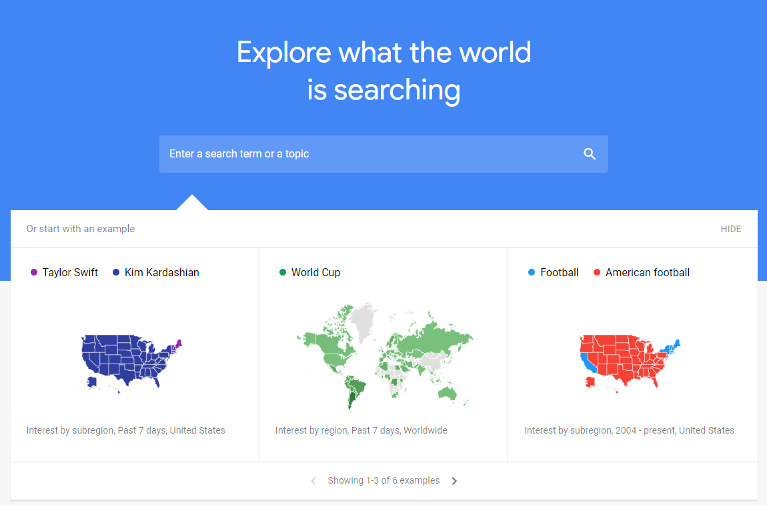Screen dimensions: 767x505
Task: Click the red American football legend dot
Action: pos(597,273)
